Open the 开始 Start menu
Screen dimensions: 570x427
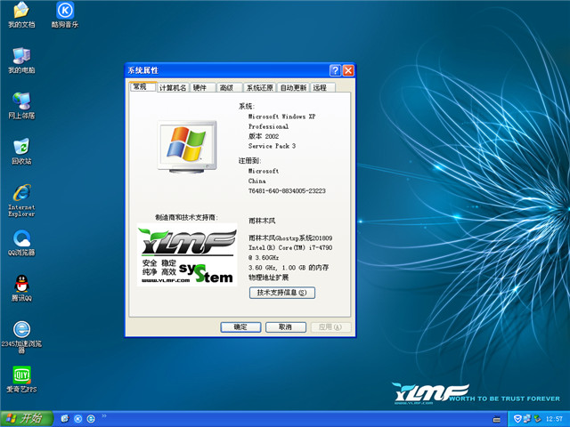coord(25,418)
